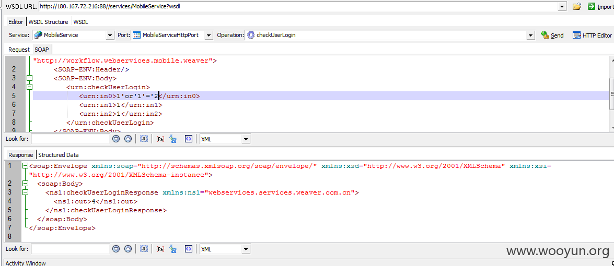Screen dimensions: 614x266
Task: Open the HTTP Editor
Action: point(592,35)
